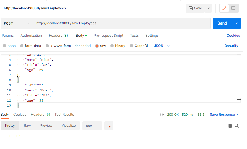Screen dimensions: 247x149
Task: Click the wrap lines icon in response
Action: pos(109,126)
